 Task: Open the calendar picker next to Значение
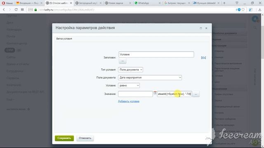[155, 93]
